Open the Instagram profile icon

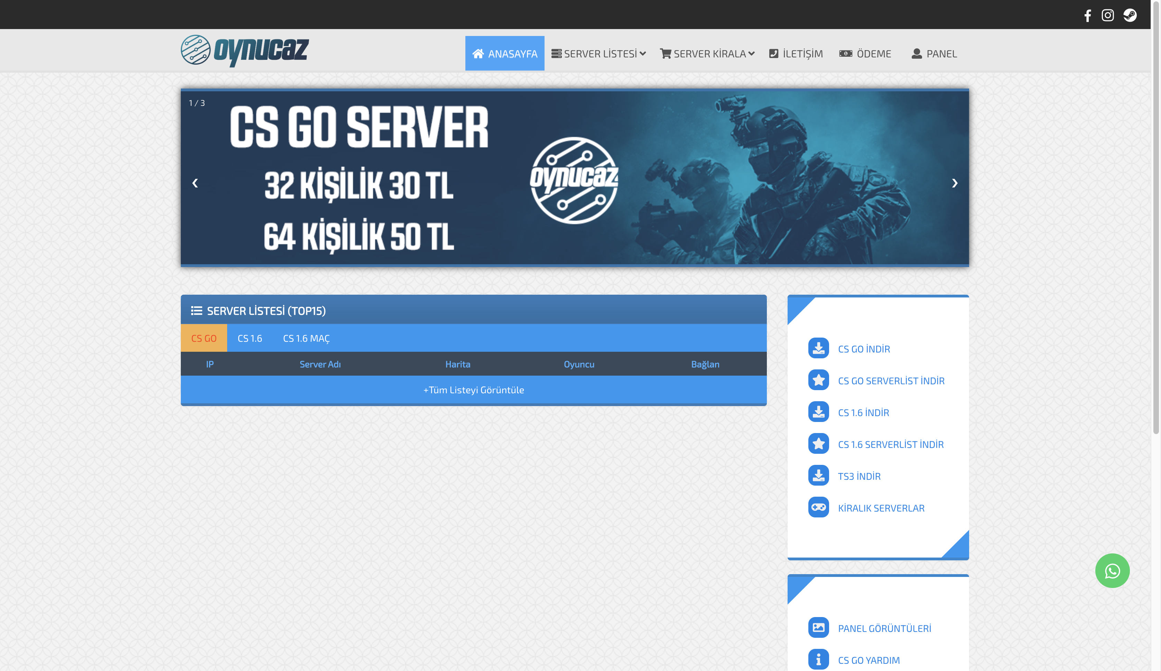click(1107, 15)
